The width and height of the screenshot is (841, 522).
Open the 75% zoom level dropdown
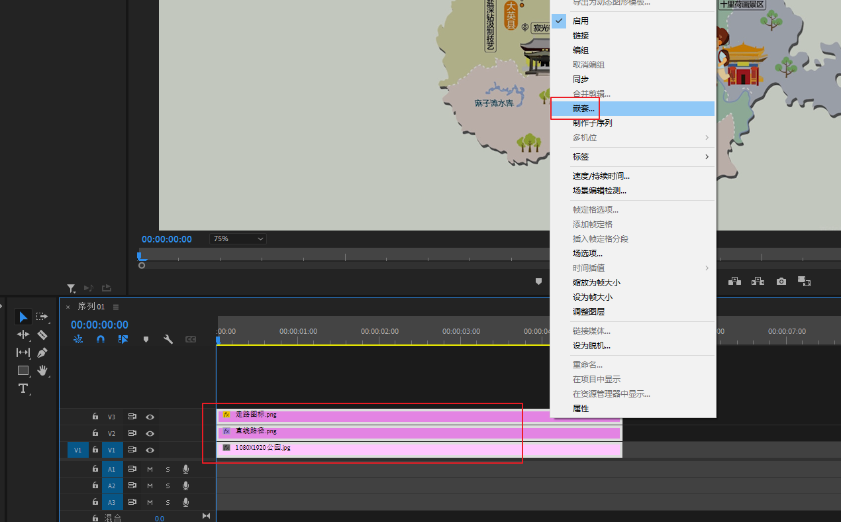[x=238, y=238]
